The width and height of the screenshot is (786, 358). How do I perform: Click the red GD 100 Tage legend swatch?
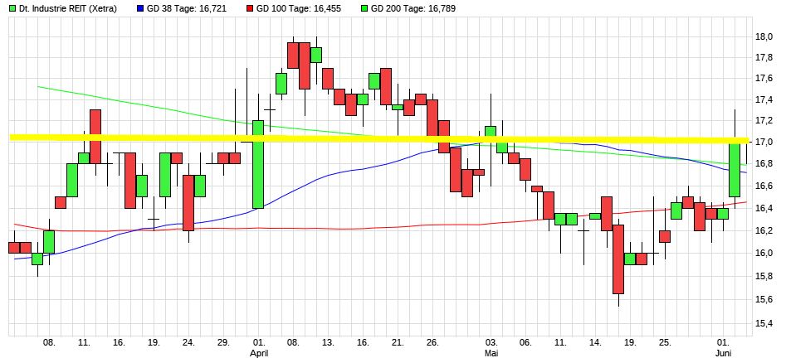coord(249,8)
